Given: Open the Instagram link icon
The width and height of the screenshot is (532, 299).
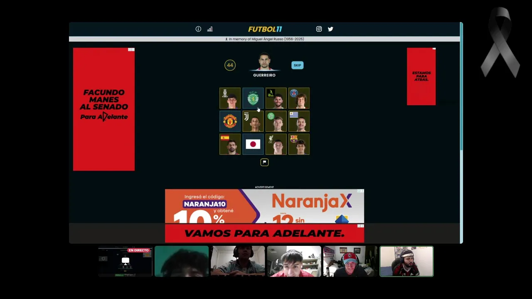Looking at the screenshot, I should 319,29.
